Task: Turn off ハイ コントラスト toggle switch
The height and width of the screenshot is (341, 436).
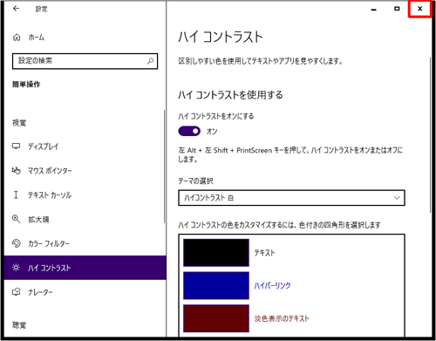Action: (x=189, y=132)
